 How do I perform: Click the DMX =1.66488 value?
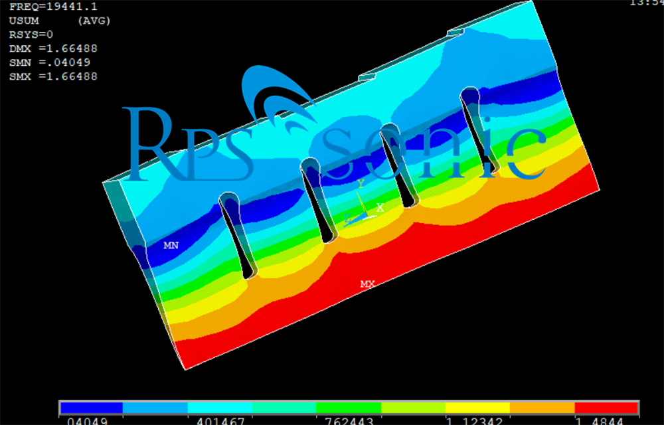pyautogui.click(x=53, y=48)
